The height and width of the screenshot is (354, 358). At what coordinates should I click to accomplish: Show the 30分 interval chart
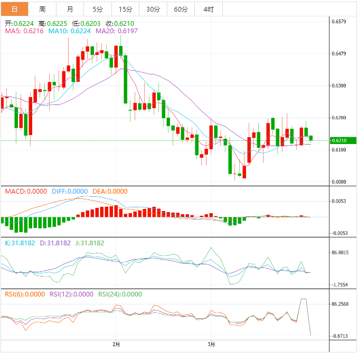(153, 9)
